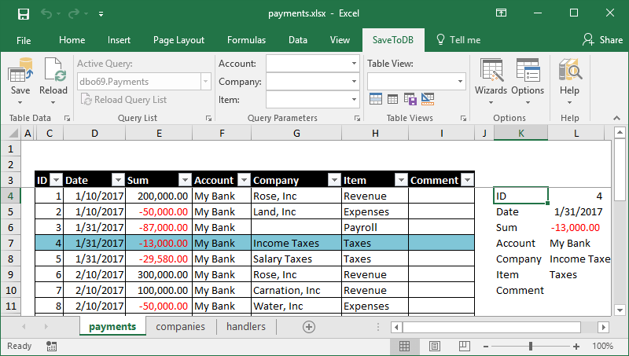Switch to Page Break Preview icon
Viewport: 629px width, 356px height.
click(464, 346)
